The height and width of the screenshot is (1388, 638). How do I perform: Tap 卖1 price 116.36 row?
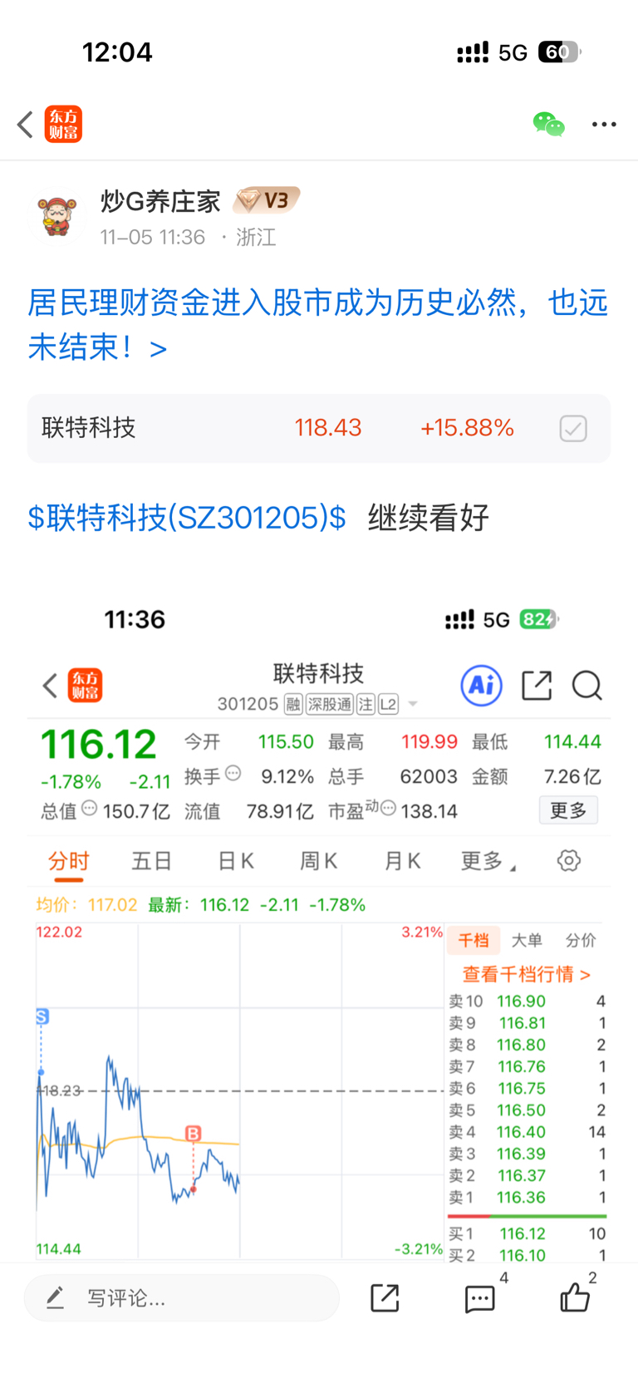point(527,1198)
